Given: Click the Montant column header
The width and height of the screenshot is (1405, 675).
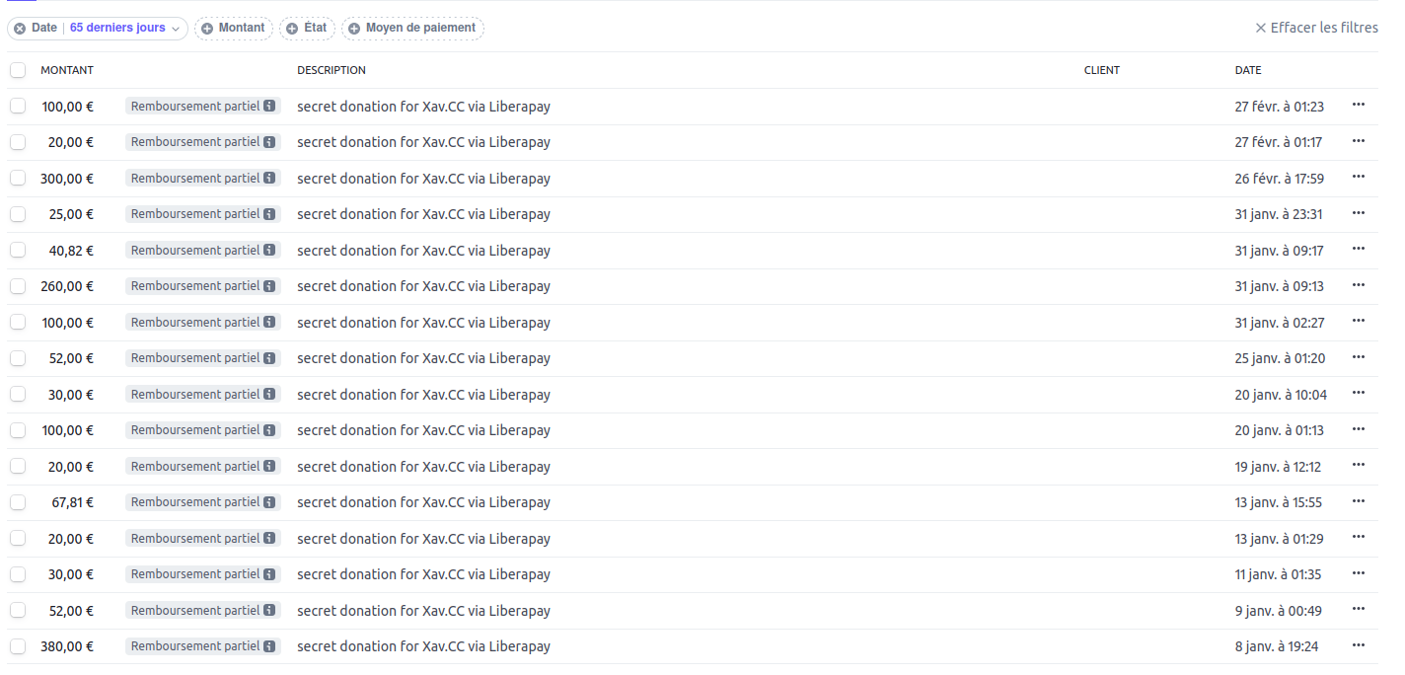Looking at the screenshot, I should (67, 70).
